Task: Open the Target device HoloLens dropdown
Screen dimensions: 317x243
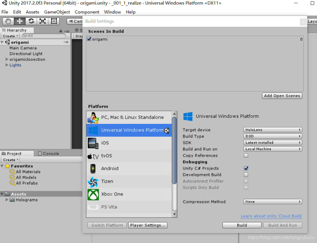Action: 273,130
